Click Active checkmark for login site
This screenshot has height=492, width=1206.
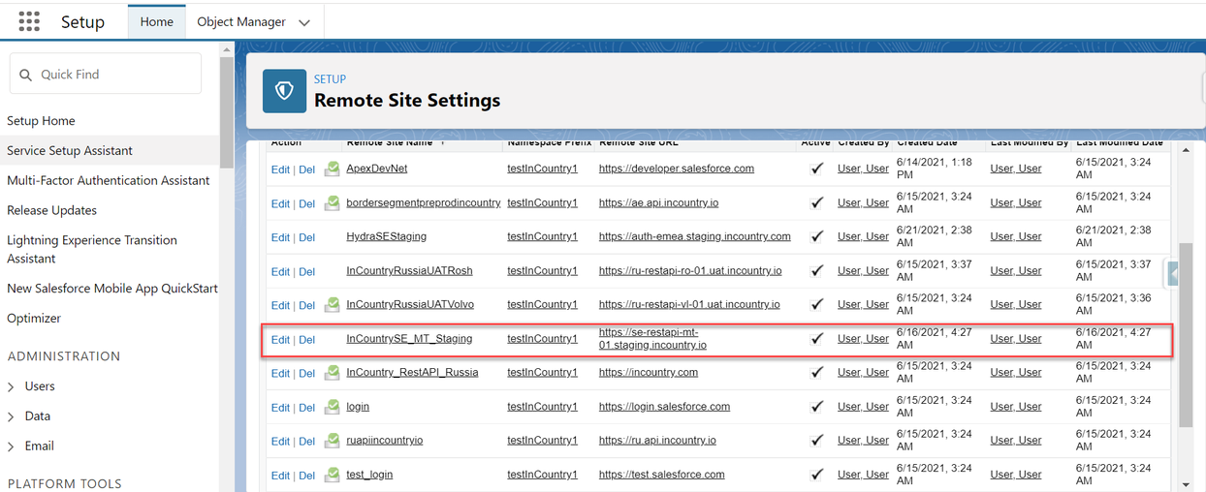point(817,407)
